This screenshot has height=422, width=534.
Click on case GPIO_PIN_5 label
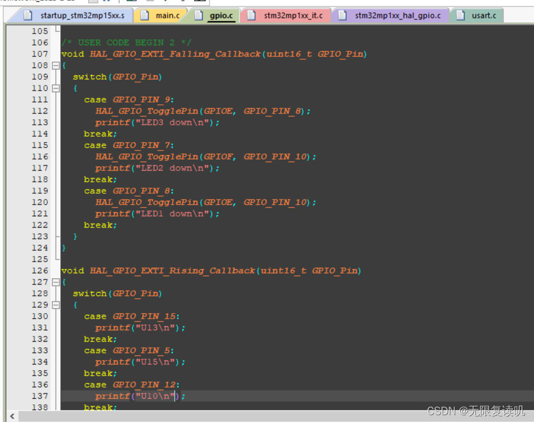(x=129, y=351)
